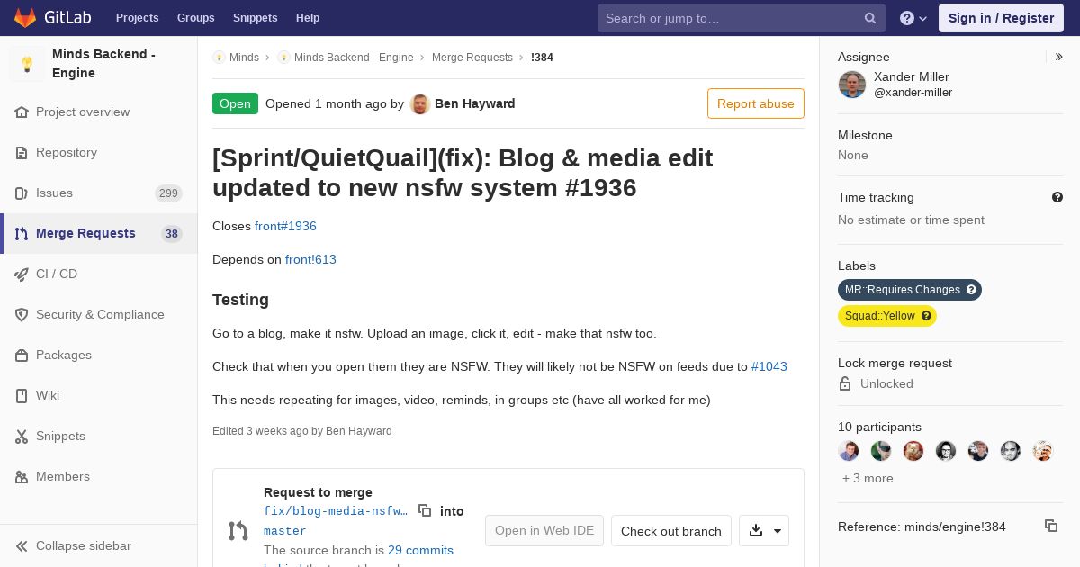The width and height of the screenshot is (1080, 567).
Task: Click the GitLab fox logo
Action: (x=25, y=18)
